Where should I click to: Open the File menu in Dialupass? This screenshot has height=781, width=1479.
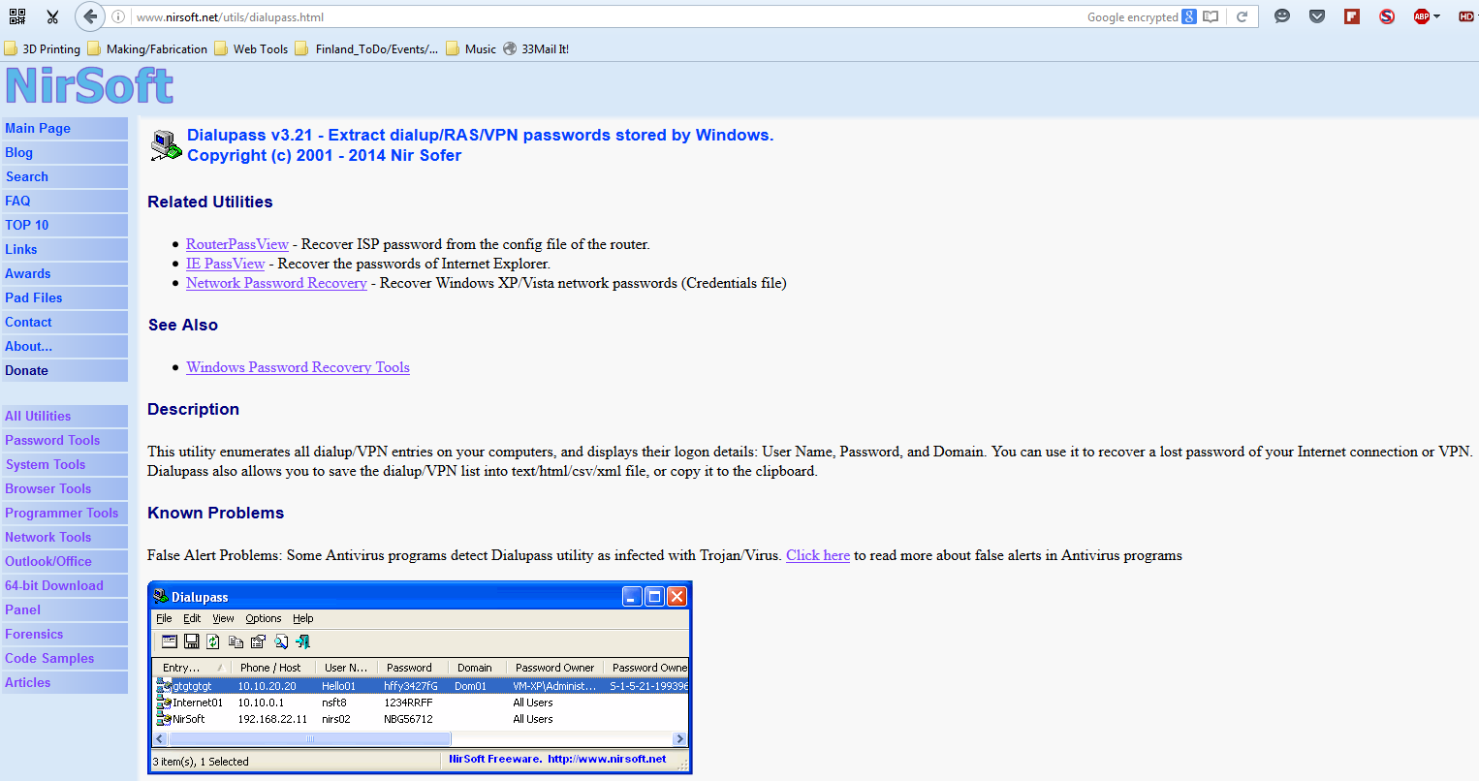[x=164, y=618]
